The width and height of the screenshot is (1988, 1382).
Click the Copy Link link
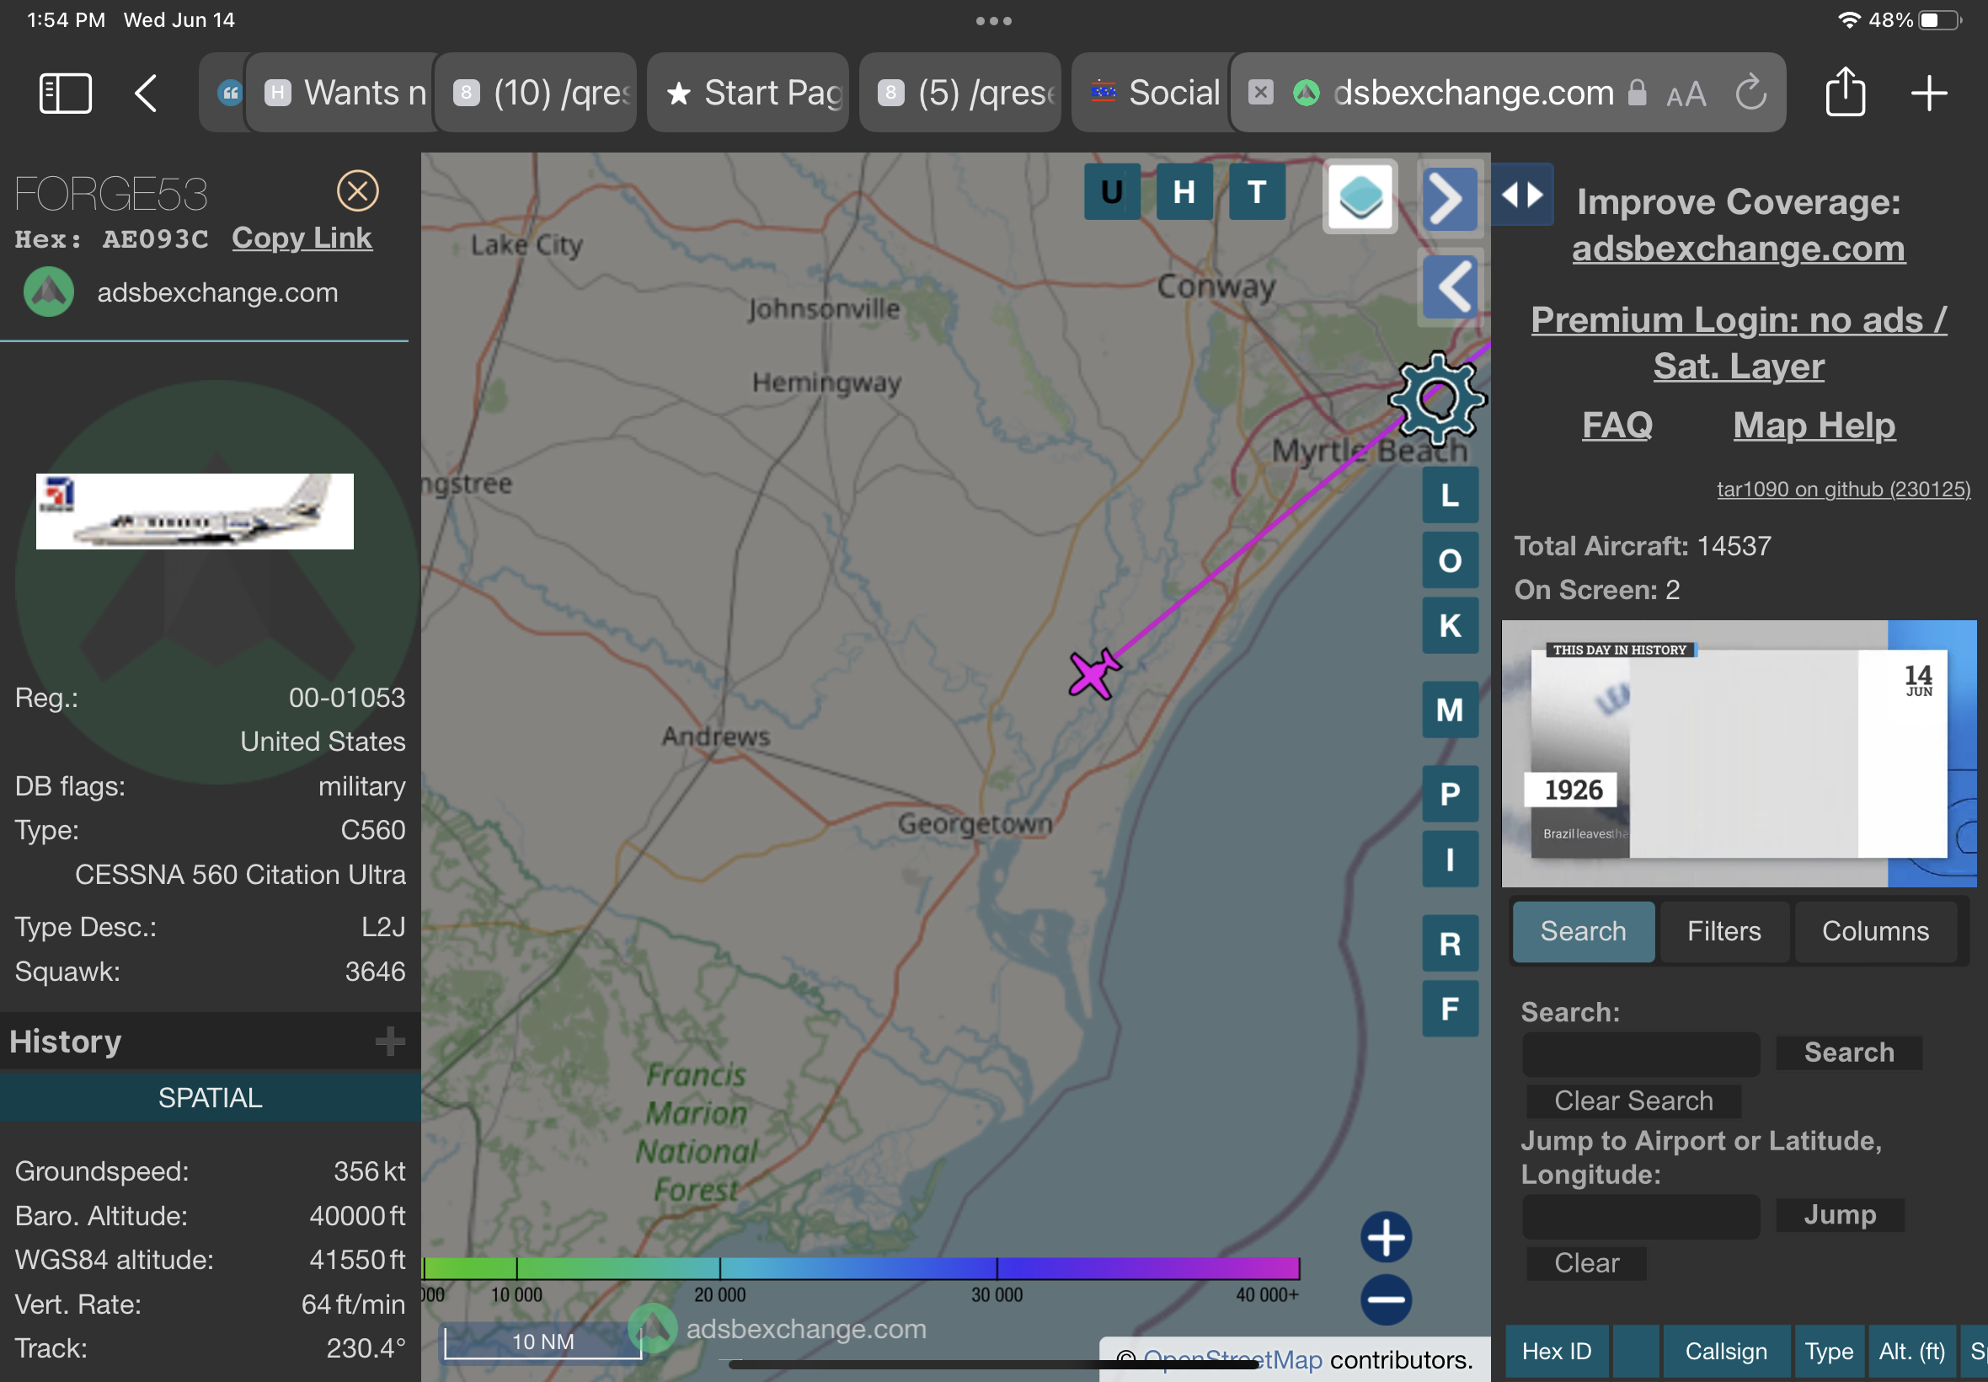point(302,238)
